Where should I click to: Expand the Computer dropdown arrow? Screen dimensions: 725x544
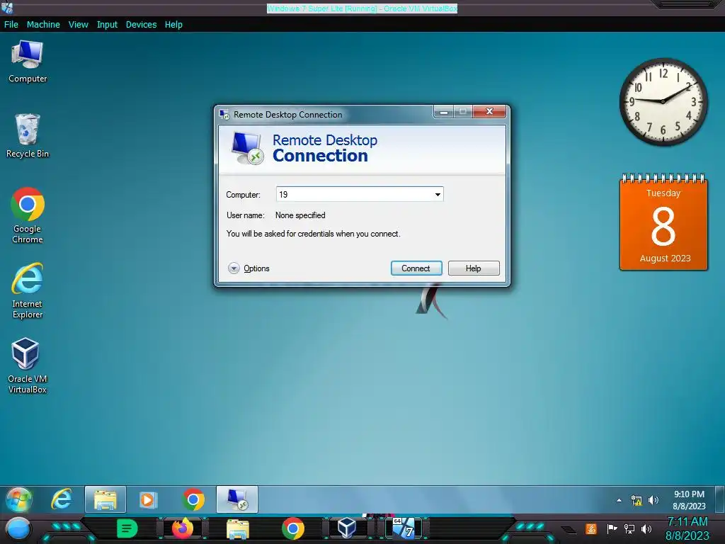click(438, 194)
